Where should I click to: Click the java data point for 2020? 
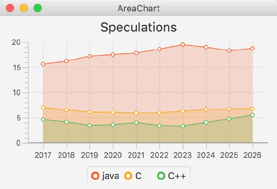click(113, 54)
